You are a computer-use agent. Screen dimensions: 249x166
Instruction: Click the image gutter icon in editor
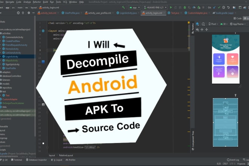tap(43, 105)
